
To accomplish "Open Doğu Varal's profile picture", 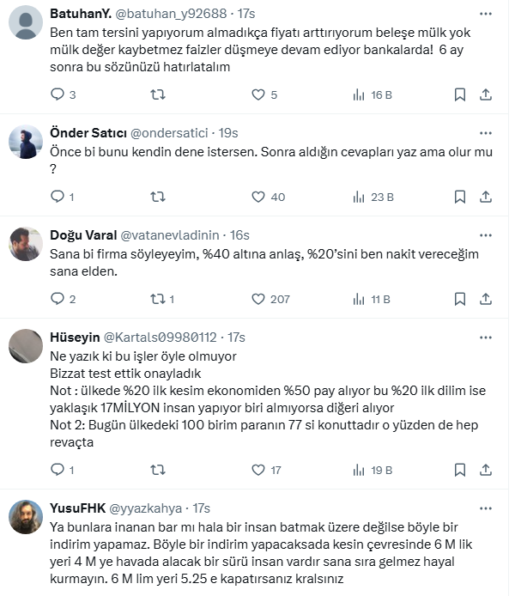I will [x=26, y=244].
